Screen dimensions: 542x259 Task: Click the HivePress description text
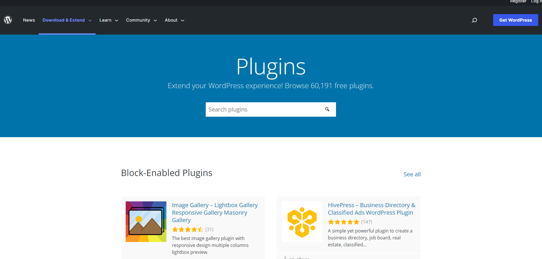coord(370,238)
